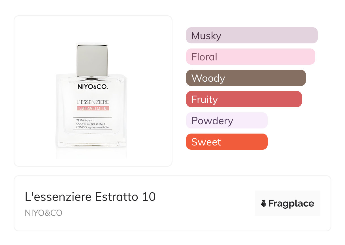This screenshot has width=345, height=245.
Task: Click the Fragplace wordmark text
Action: (x=291, y=204)
